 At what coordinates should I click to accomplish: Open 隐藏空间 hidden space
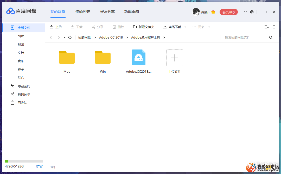pos(20,86)
